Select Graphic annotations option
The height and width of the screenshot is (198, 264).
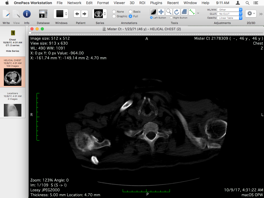tap(114, 16)
